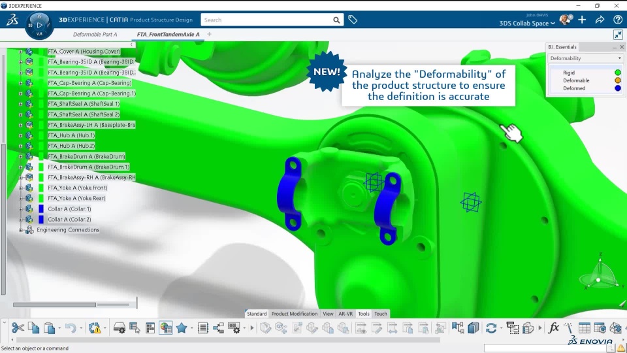The image size is (627, 353).
Task: Select FTA_ShaftSeal A (ShaftSeal.2) in tree
Action: pyautogui.click(x=84, y=114)
